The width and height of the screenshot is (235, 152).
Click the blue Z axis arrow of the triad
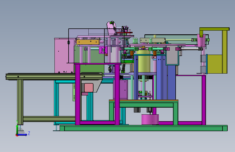(22, 135)
